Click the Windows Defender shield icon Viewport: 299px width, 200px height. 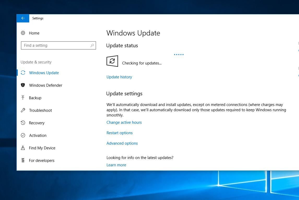[23, 85]
